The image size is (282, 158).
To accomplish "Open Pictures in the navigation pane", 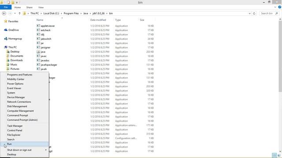I will point(15,69).
